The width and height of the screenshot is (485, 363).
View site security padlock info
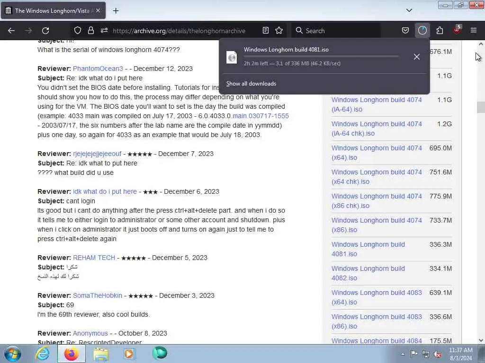[x=90, y=31]
